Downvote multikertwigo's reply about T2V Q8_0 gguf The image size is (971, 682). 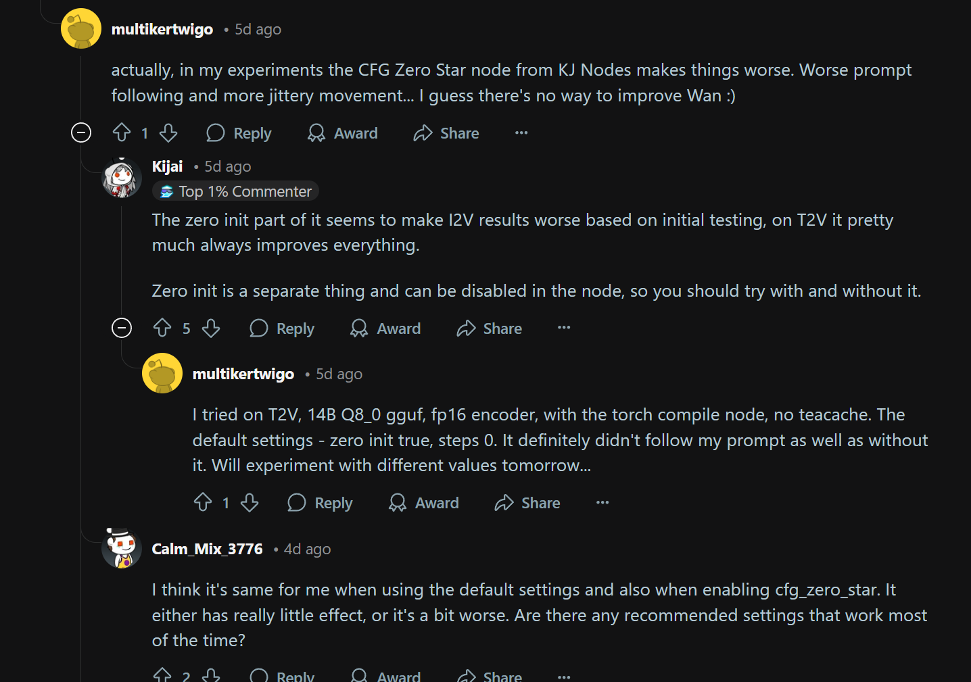250,502
